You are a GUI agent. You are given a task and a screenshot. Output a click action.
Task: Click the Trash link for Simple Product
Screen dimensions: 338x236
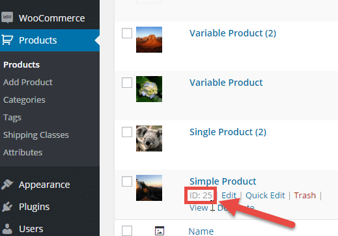(305, 195)
